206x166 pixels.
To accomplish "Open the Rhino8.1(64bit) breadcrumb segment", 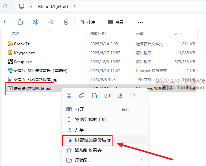I will pos(53,6).
